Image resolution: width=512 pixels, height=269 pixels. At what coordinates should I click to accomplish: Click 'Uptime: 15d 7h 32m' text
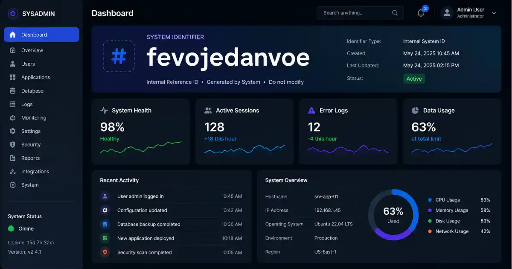(x=31, y=243)
